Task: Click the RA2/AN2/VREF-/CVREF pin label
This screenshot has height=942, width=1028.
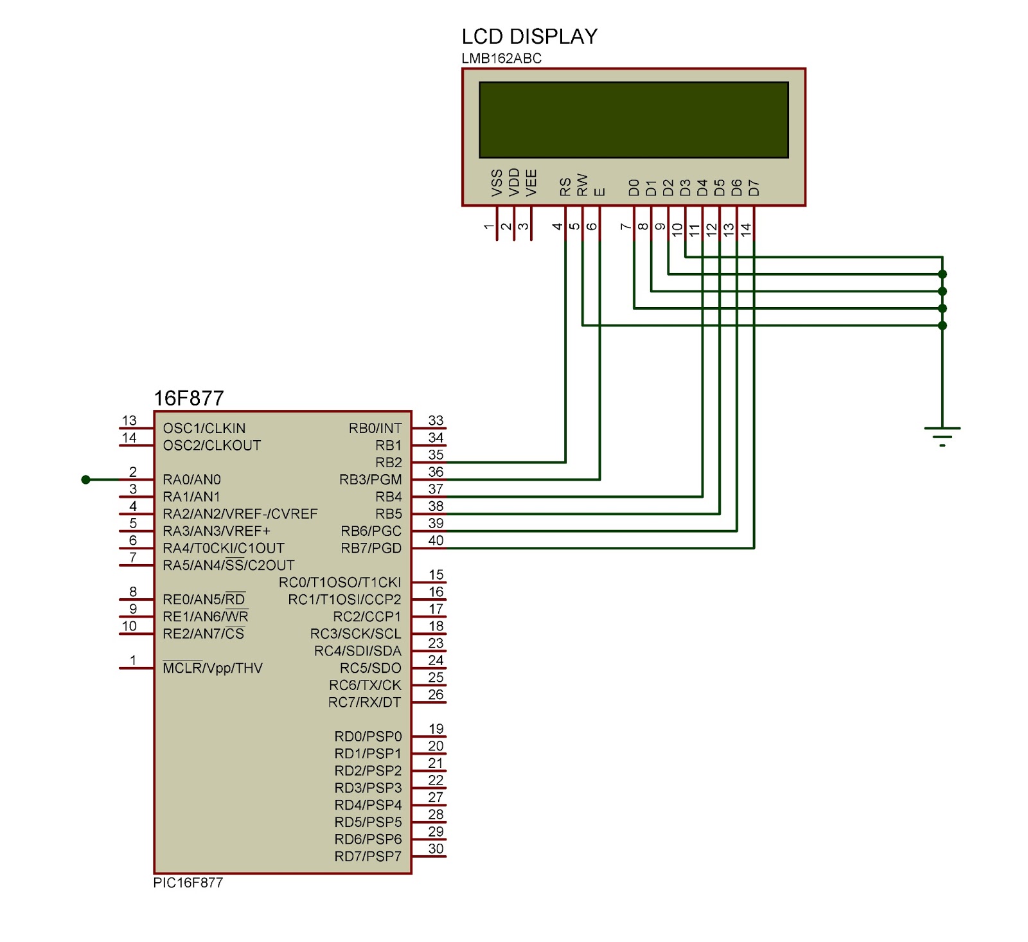Action: coord(240,514)
